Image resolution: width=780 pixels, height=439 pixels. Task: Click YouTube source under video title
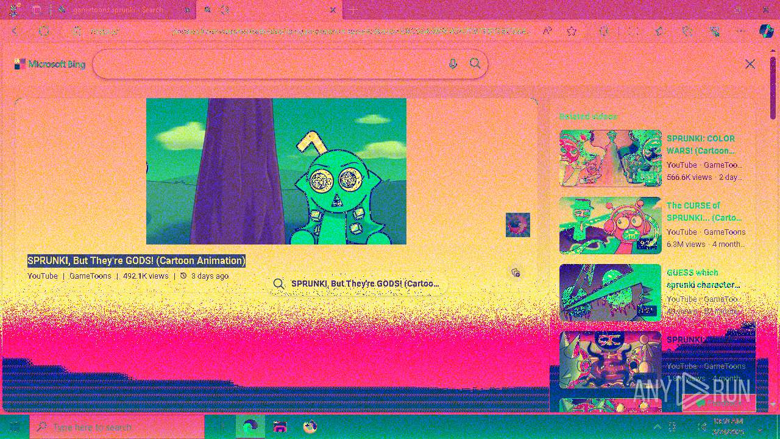click(43, 276)
